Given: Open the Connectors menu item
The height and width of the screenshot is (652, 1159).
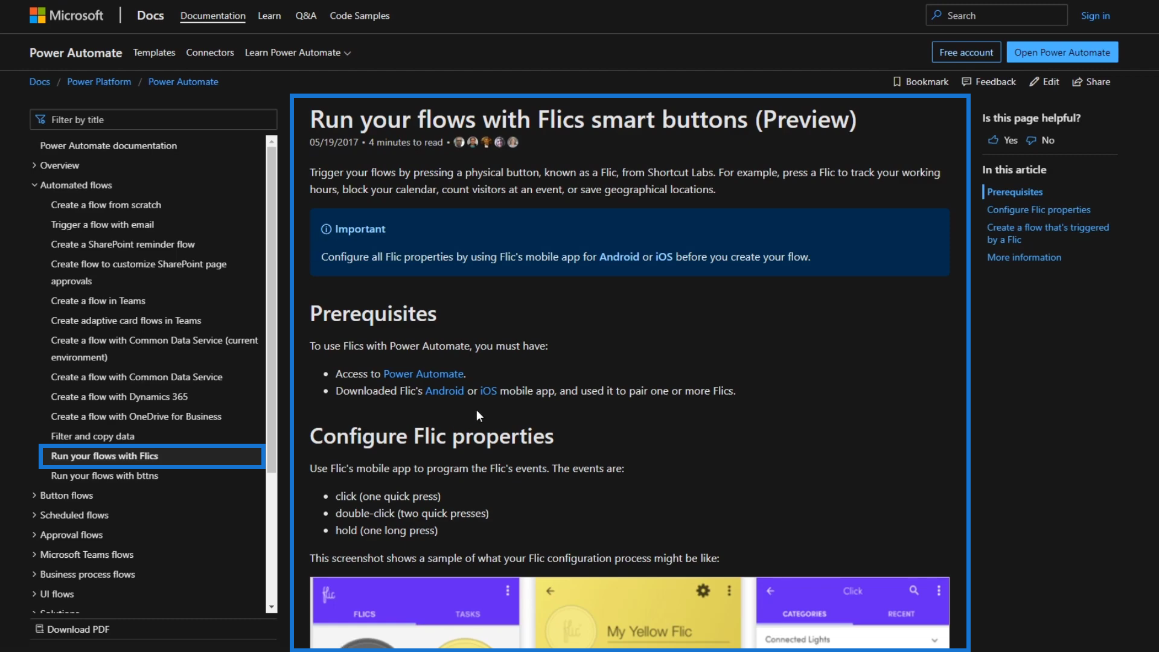Looking at the screenshot, I should click(x=210, y=53).
